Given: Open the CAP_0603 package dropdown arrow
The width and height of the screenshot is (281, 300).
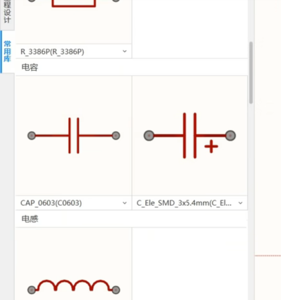Looking at the screenshot, I should 125,203.
